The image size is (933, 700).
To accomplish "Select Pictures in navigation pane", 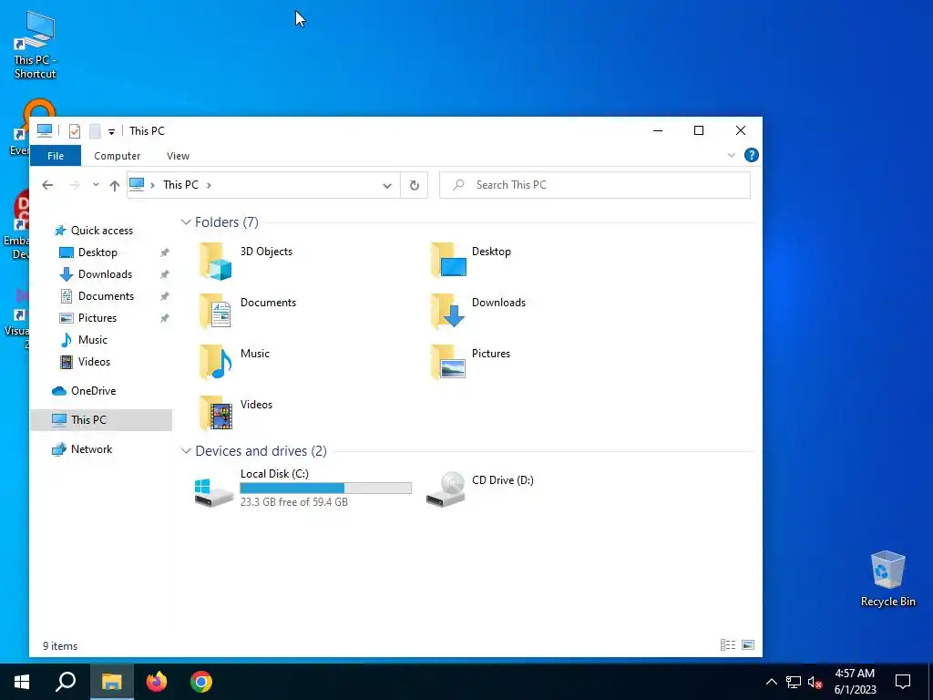I will coord(97,318).
